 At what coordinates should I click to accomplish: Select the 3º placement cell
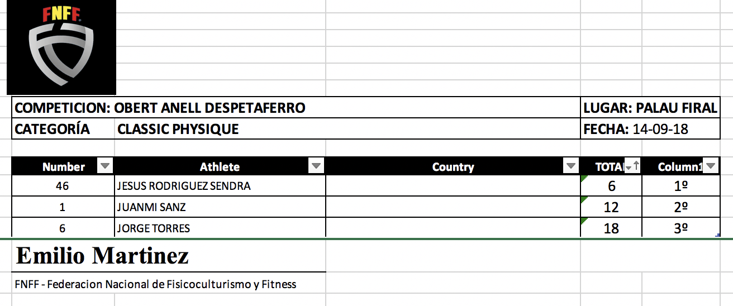click(680, 228)
